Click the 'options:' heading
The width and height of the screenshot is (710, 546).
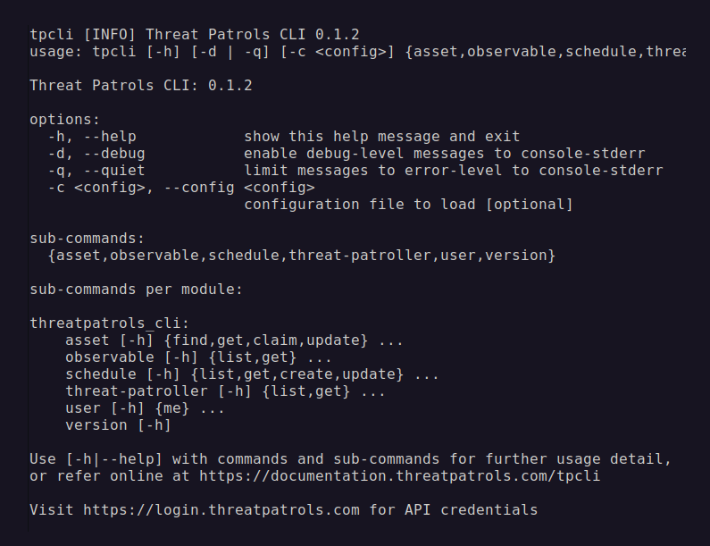coord(65,120)
